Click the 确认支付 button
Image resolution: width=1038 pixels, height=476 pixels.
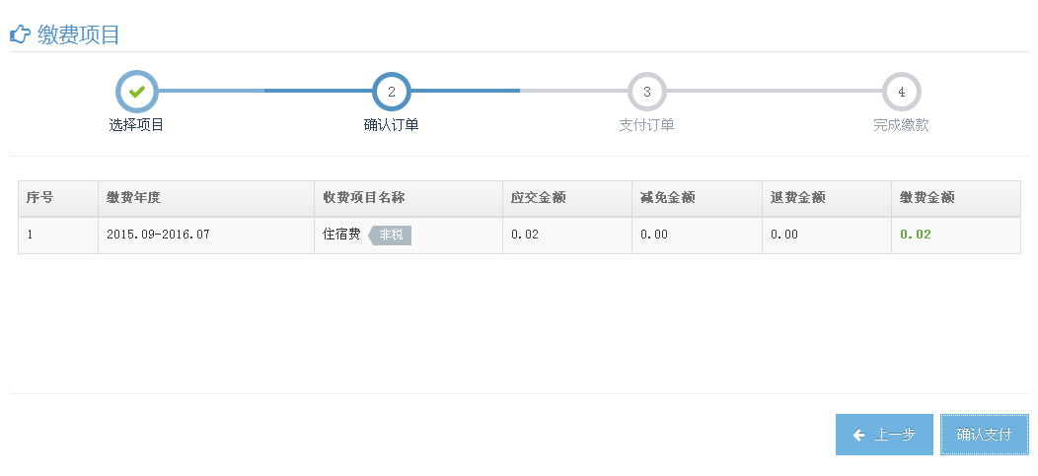point(985,435)
